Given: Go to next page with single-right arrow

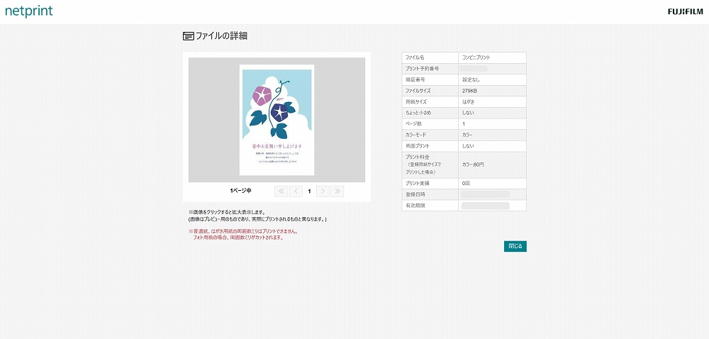Looking at the screenshot, I should 323,191.
